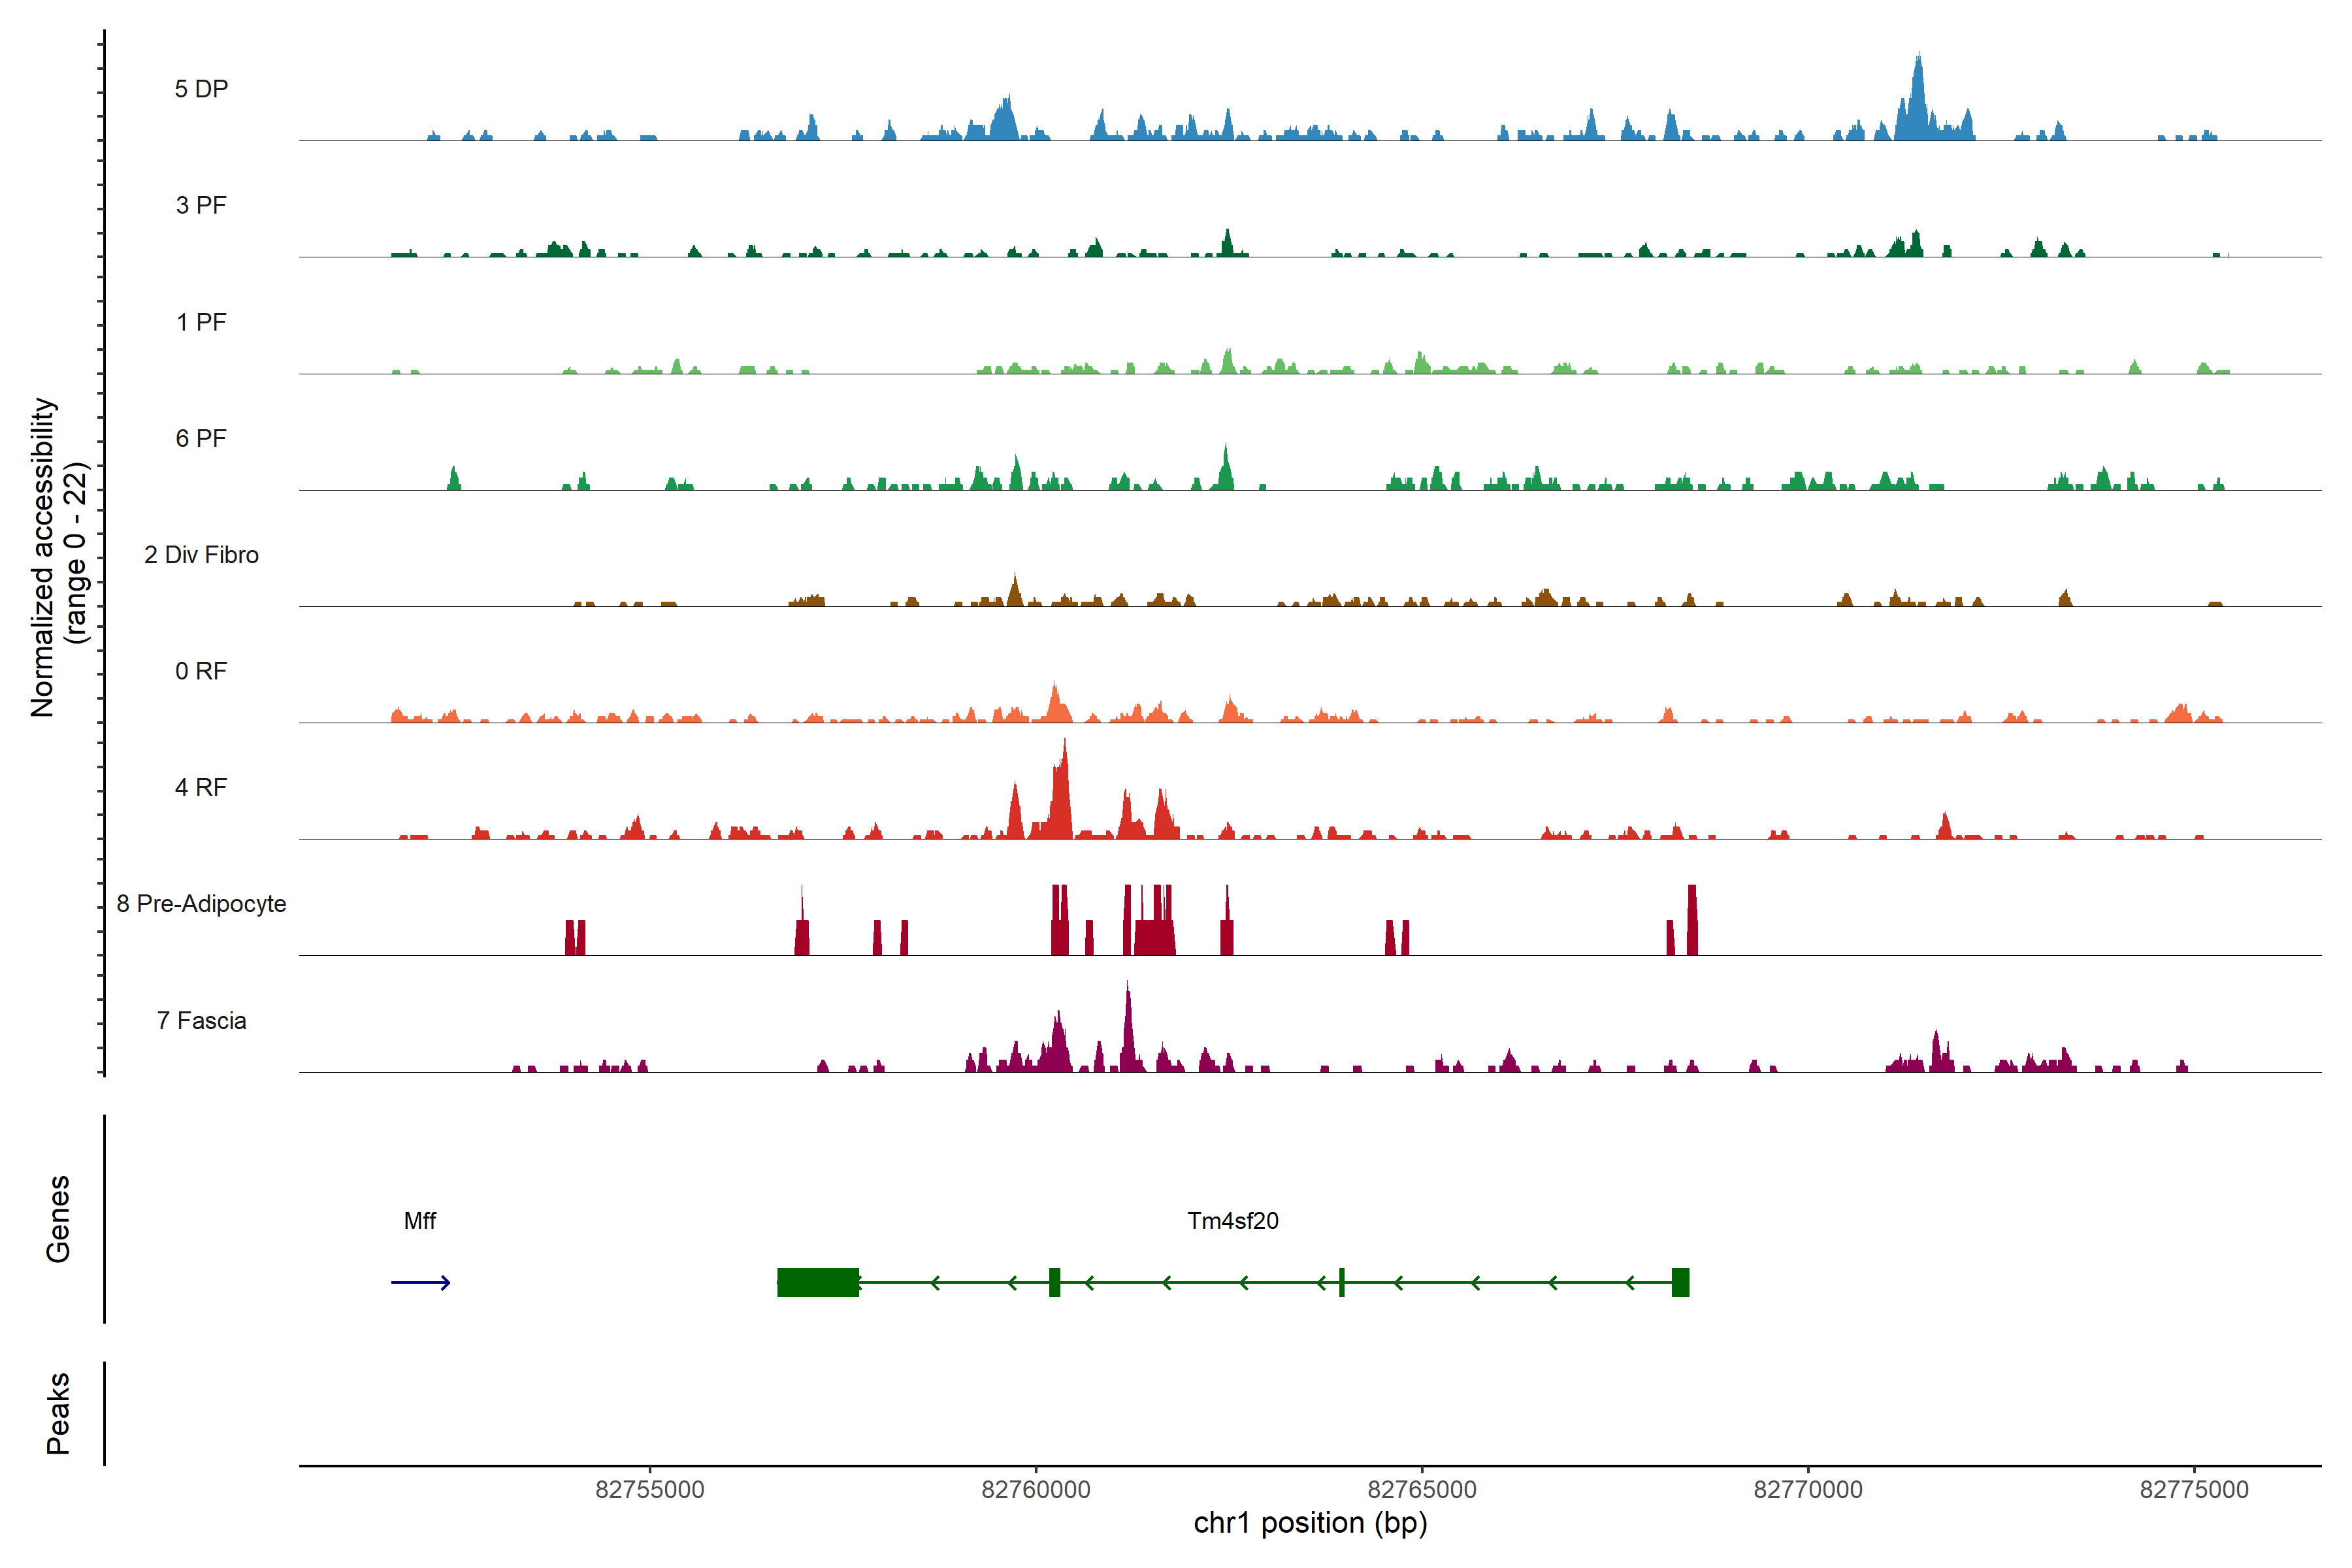
Task: Click the 7 Fascia track label
Action: (201, 1021)
